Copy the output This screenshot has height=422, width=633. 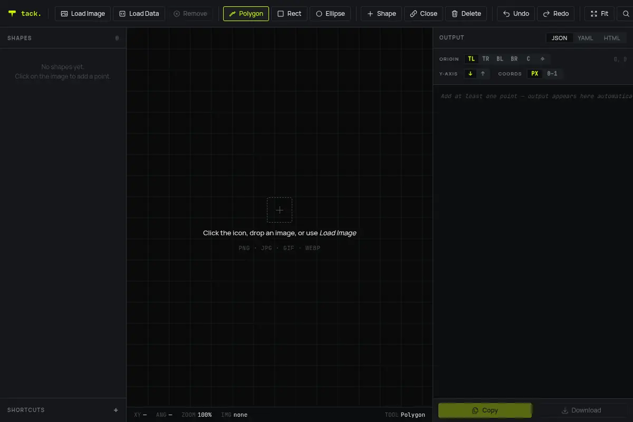(x=485, y=410)
